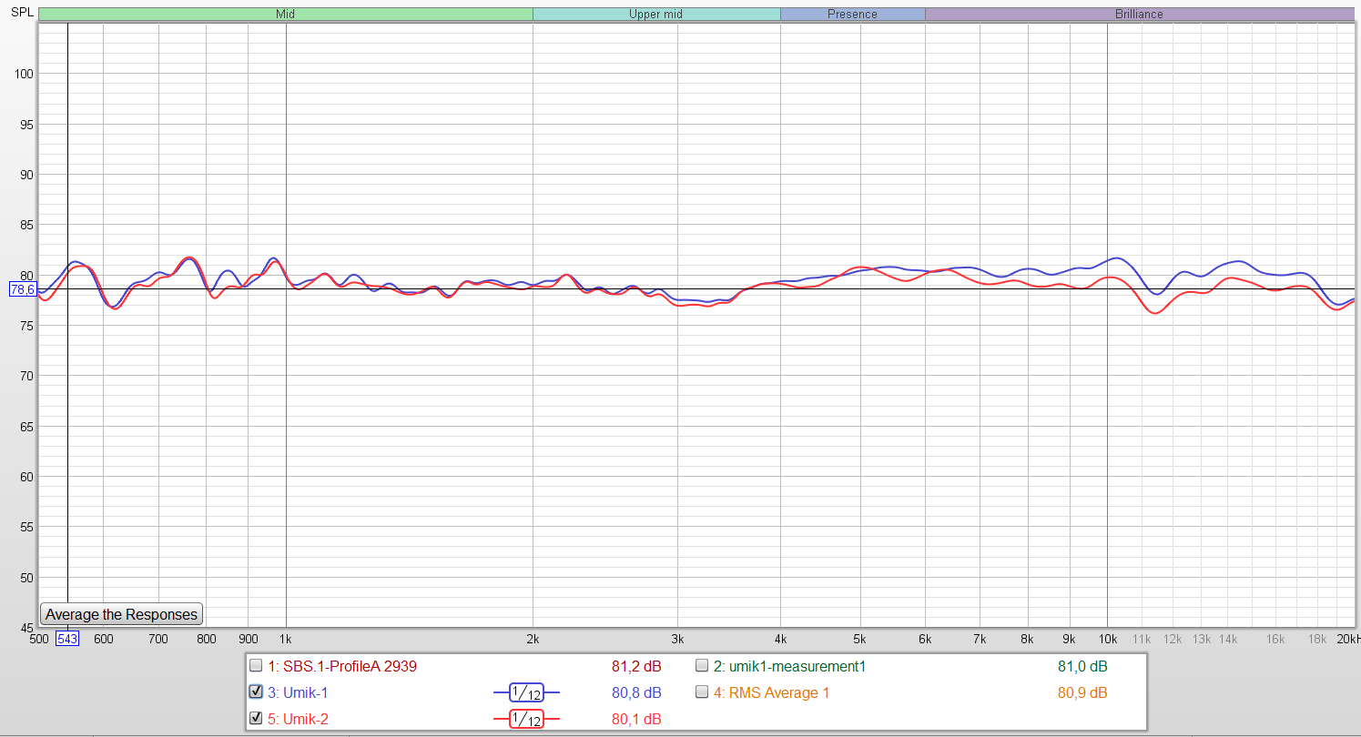Click the 45 dB level axis label

pyautogui.click(x=27, y=627)
